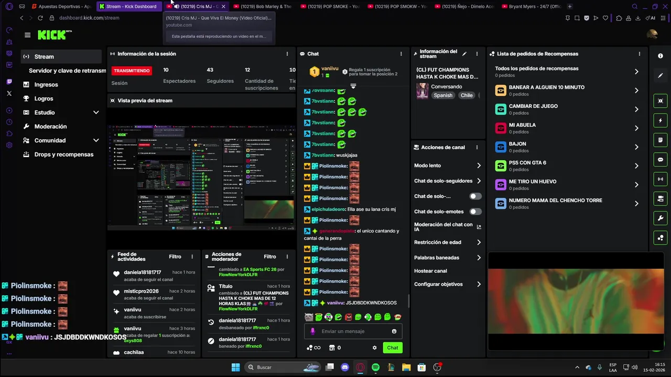
Task: Open new browser tab with plus button
Action: 570,6
